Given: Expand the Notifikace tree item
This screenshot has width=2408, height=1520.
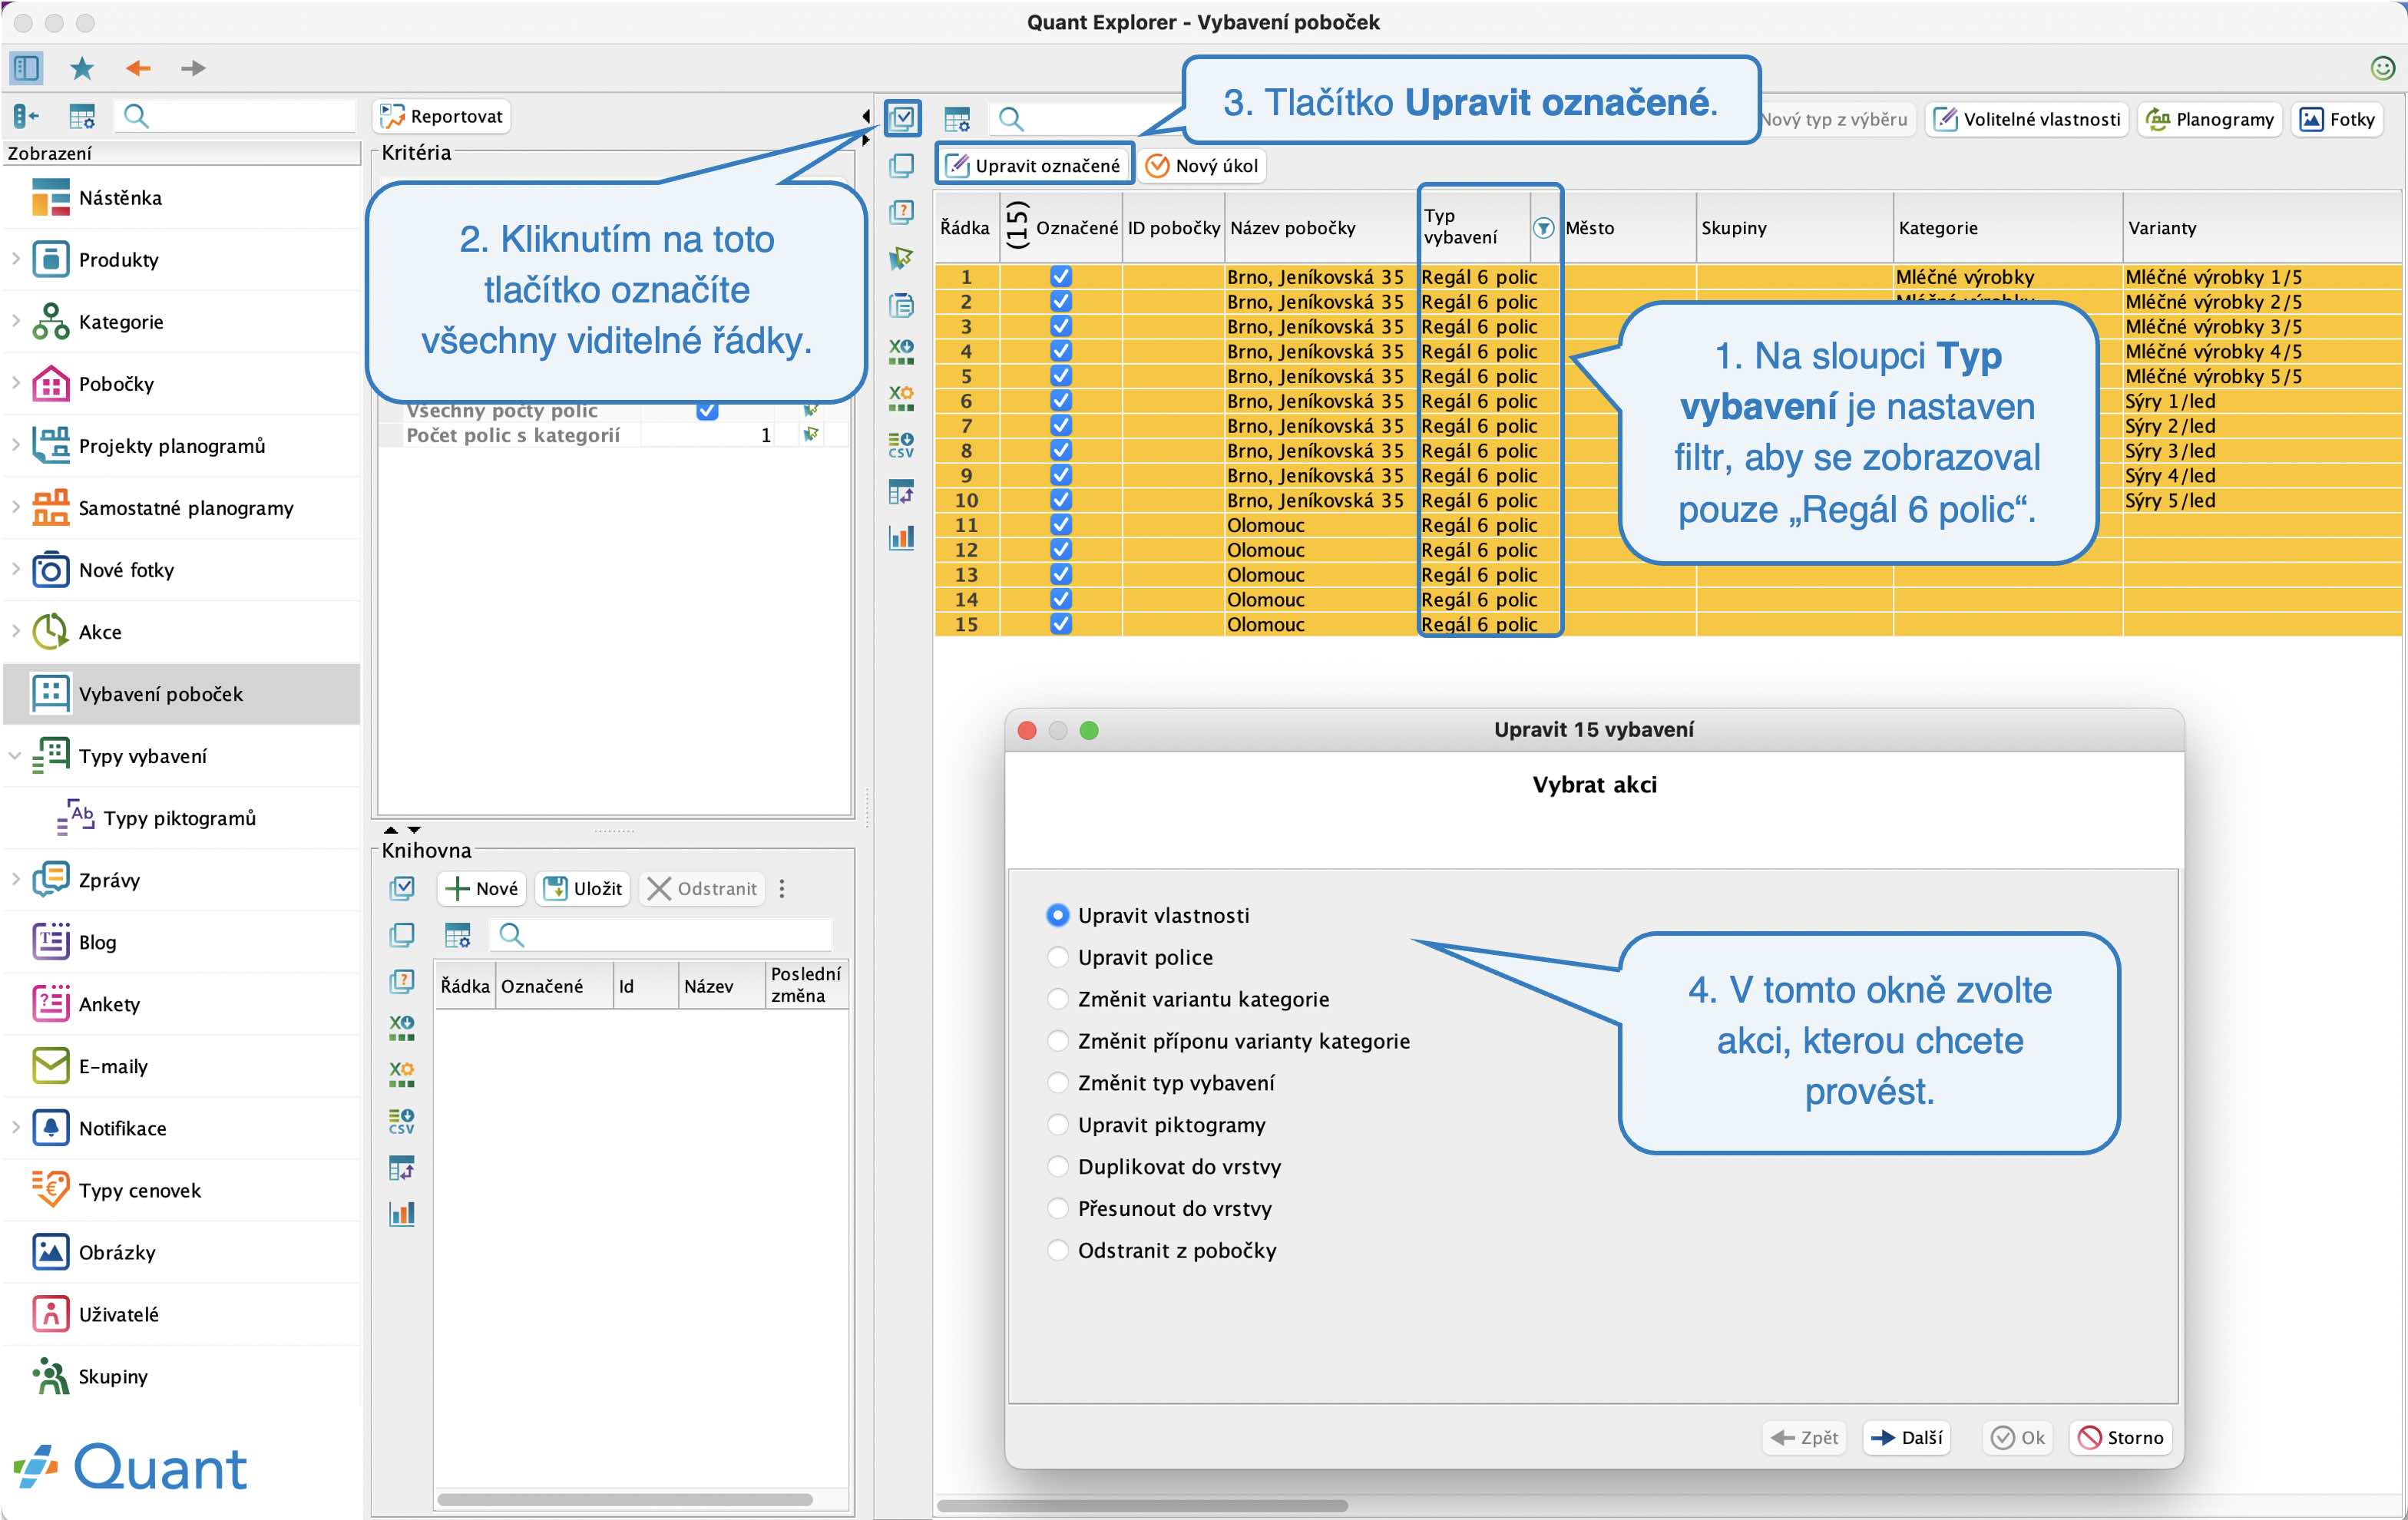Looking at the screenshot, I should (x=16, y=1128).
